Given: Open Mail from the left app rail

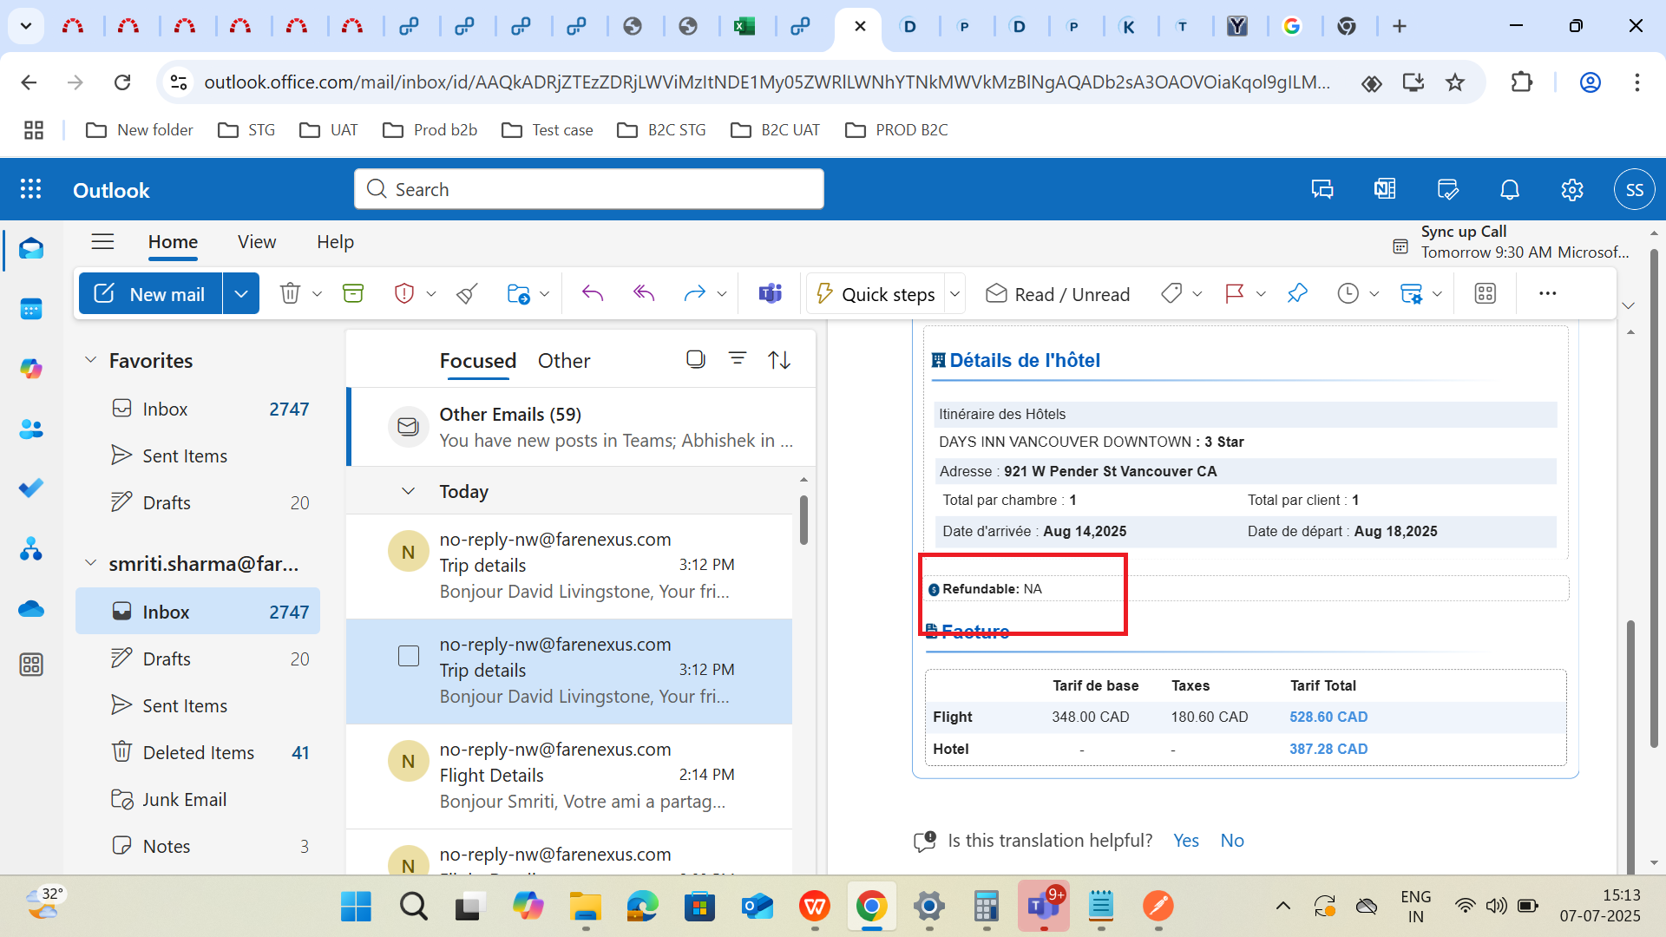Looking at the screenshot, I should (31, 249).
